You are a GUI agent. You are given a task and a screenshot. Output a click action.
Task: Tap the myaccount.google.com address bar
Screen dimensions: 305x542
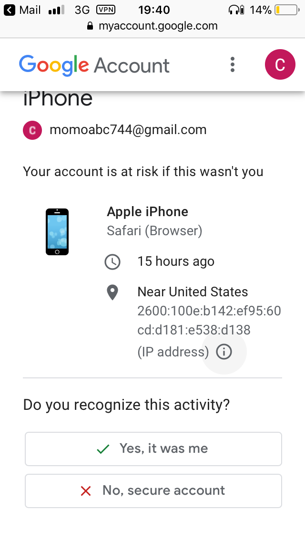click(x=152, y=26)
